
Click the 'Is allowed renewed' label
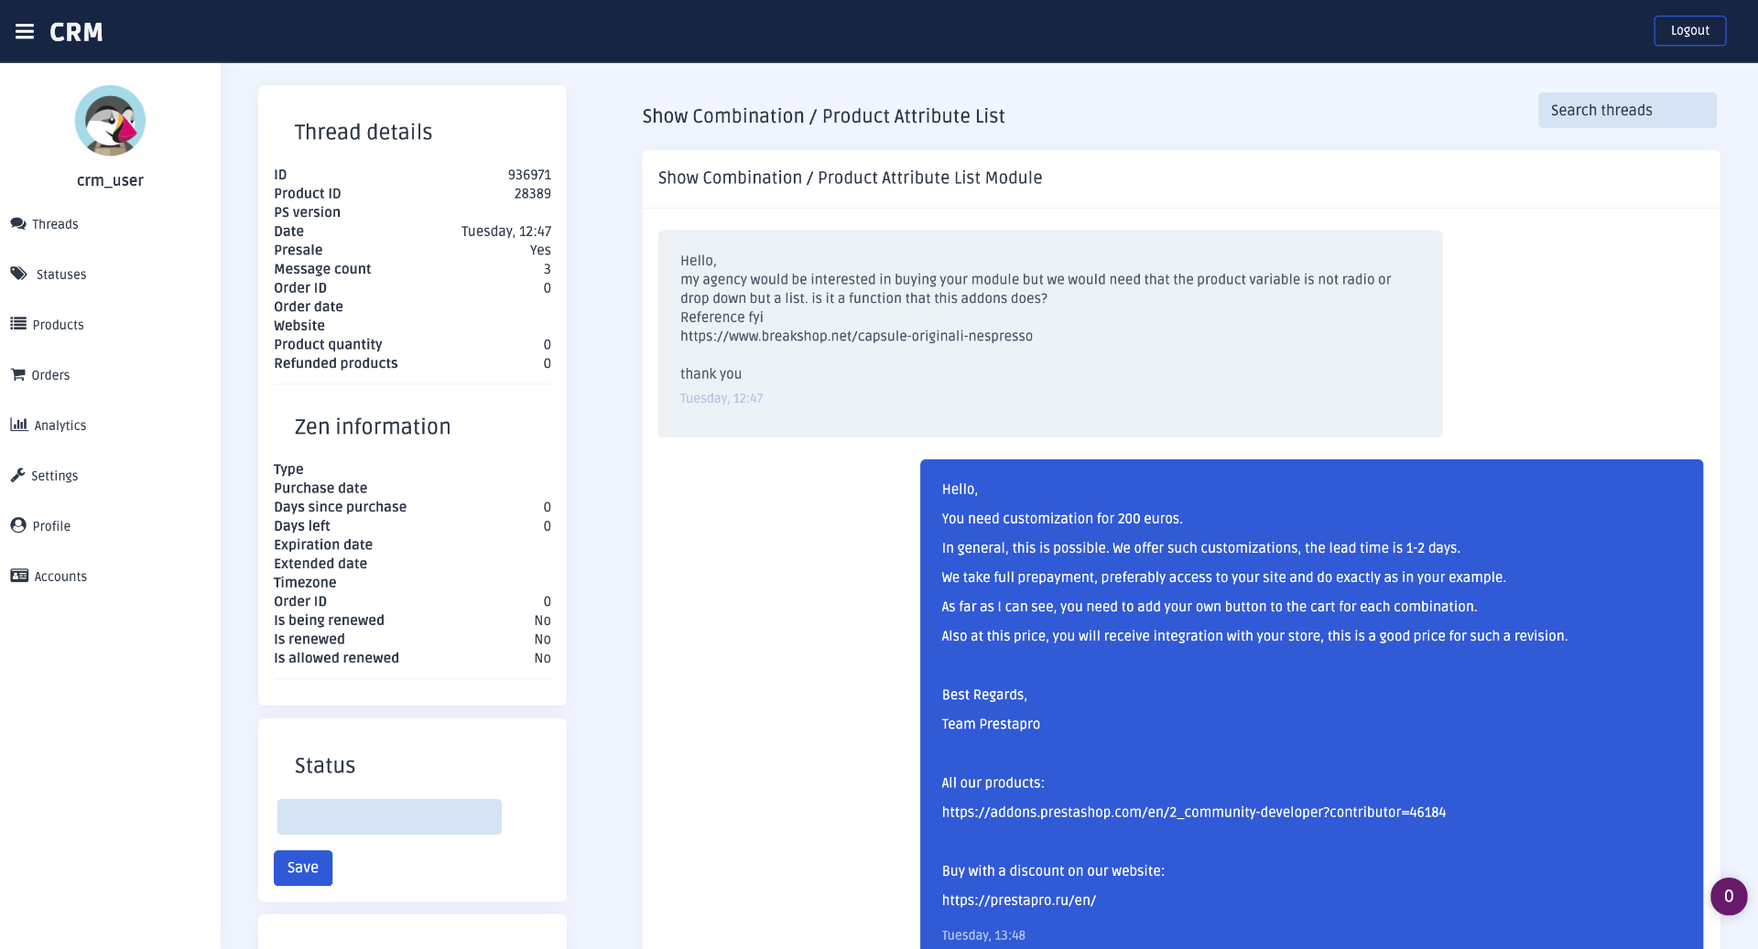tap(336, 658)
